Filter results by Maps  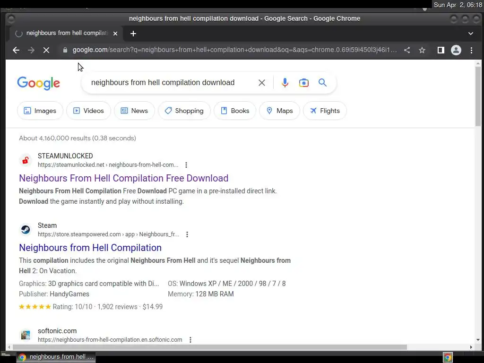click(x=279, y=111)
